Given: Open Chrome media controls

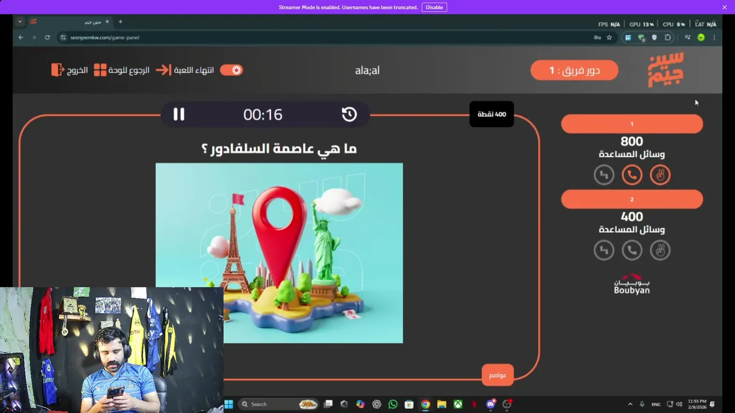Looking at the screenshot, I should click(687, 37).
